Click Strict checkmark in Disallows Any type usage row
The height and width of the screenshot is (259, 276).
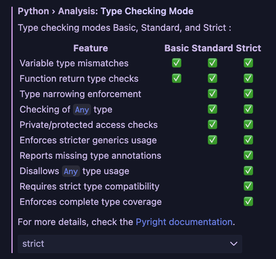[248, 171]
